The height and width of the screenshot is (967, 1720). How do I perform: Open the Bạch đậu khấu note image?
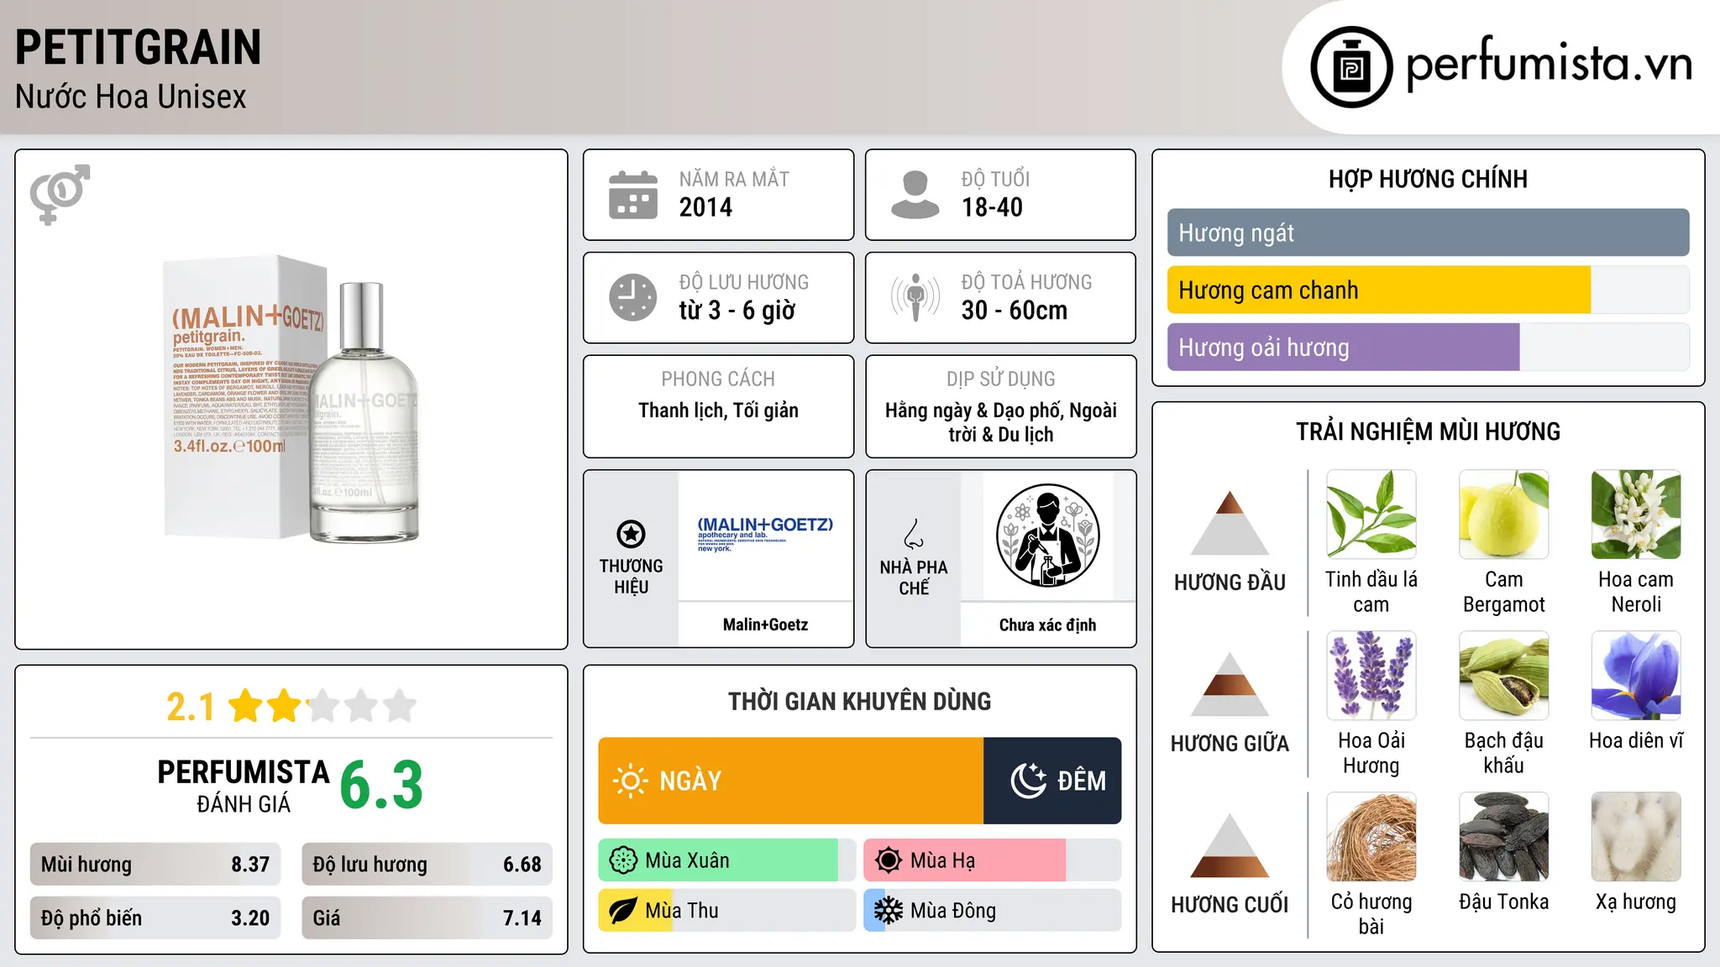[1504, 676]
